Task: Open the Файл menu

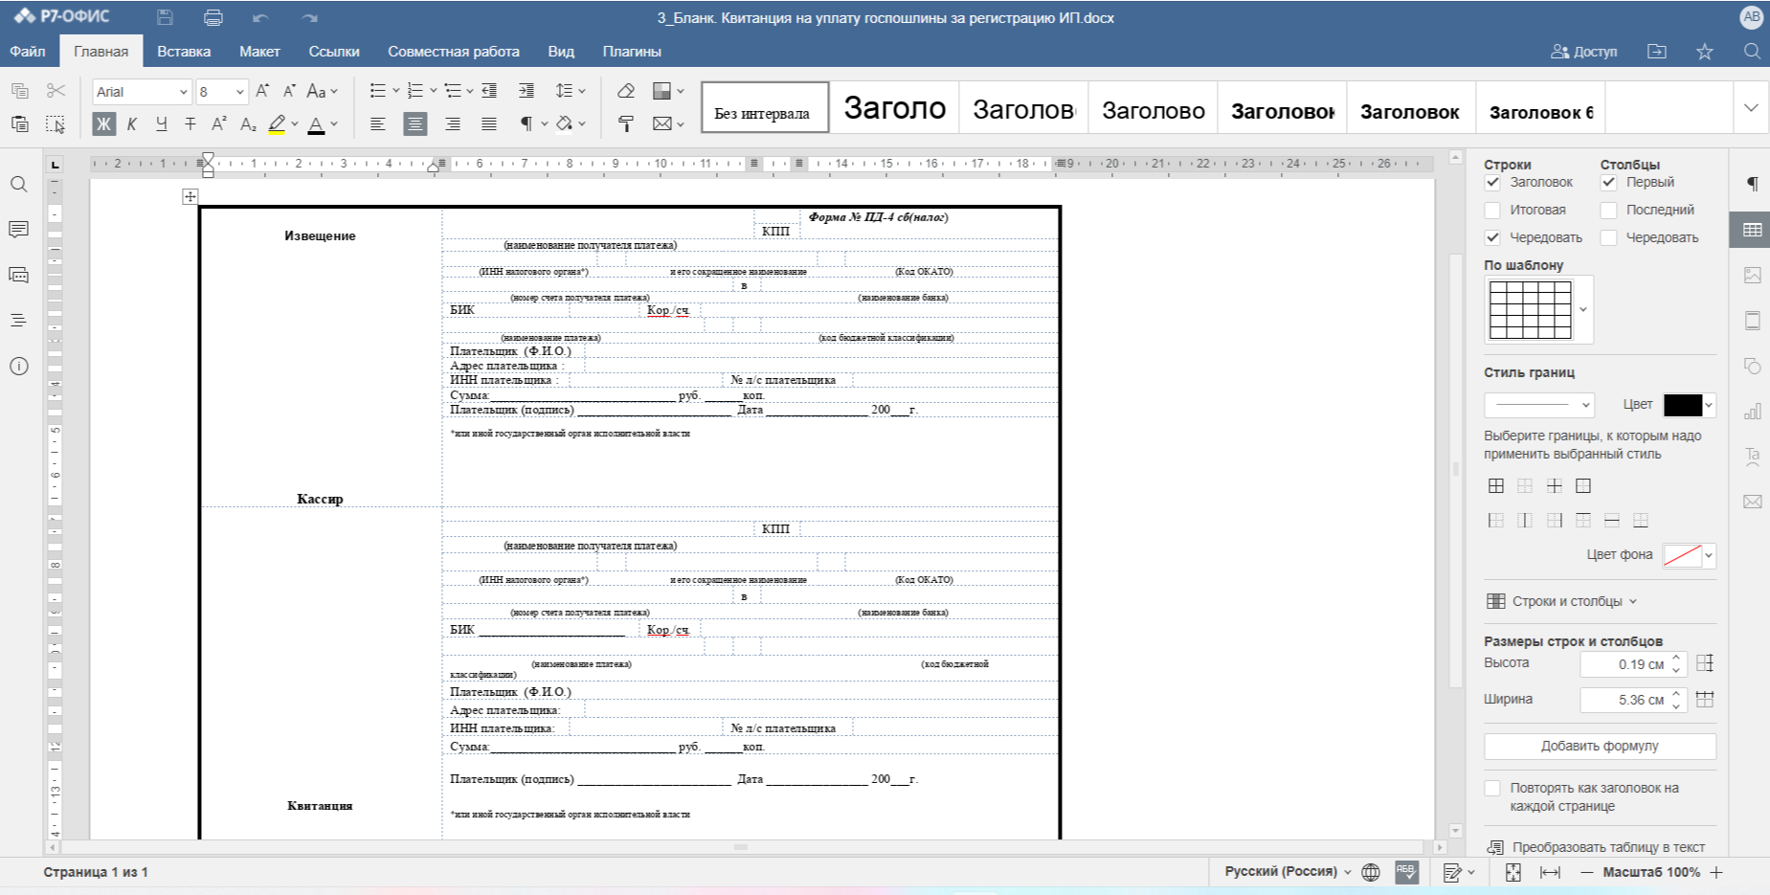Action: click(x=28, y=52)
